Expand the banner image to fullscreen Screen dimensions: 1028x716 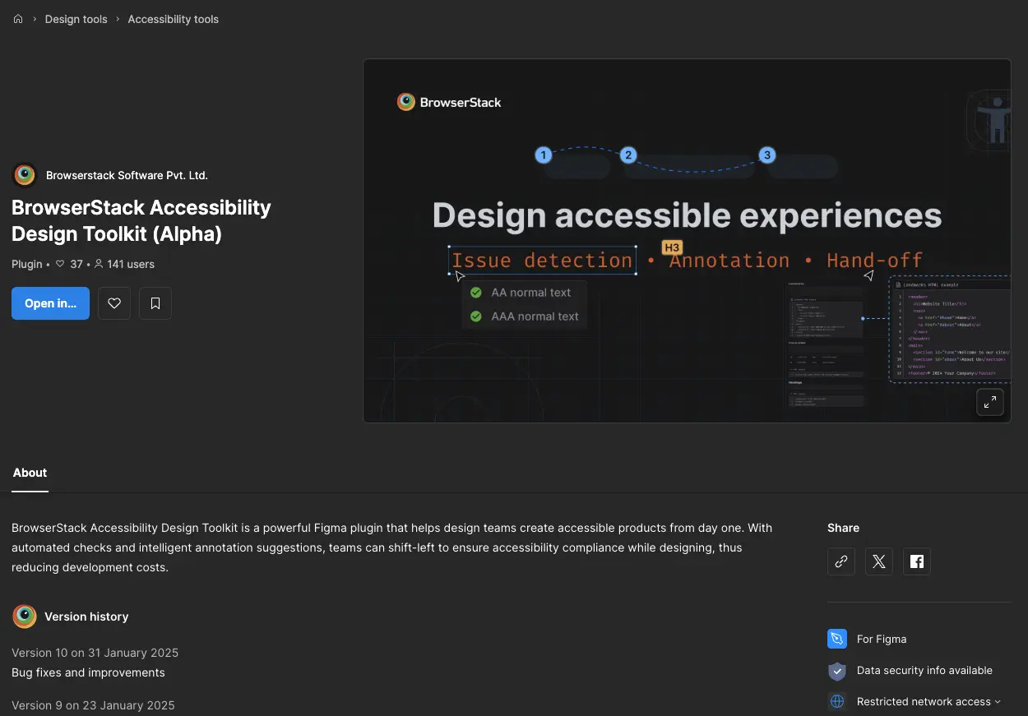tap(989, 402)
